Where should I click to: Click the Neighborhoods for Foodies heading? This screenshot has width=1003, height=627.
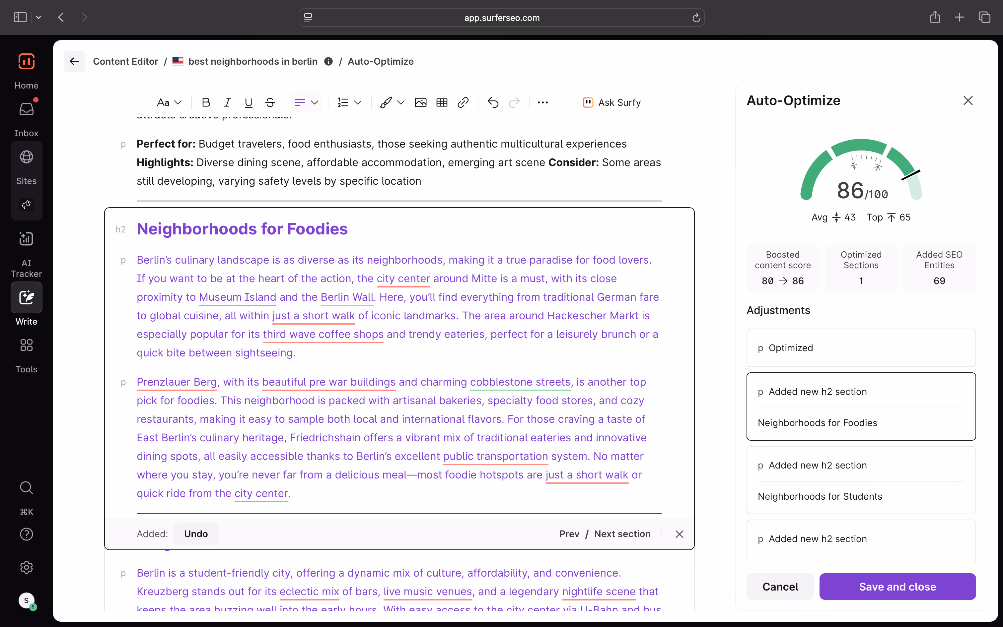[242, 229]
